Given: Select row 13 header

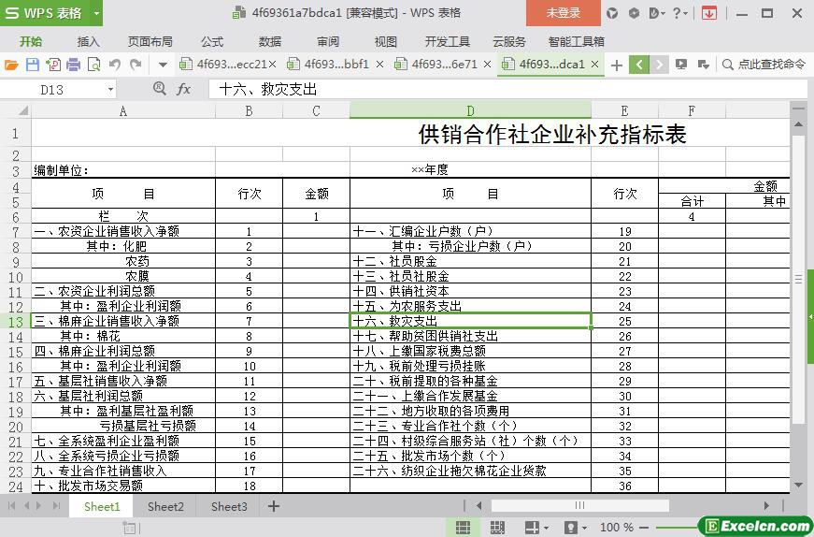Looking at the screenshot, I should pos(16,321).
